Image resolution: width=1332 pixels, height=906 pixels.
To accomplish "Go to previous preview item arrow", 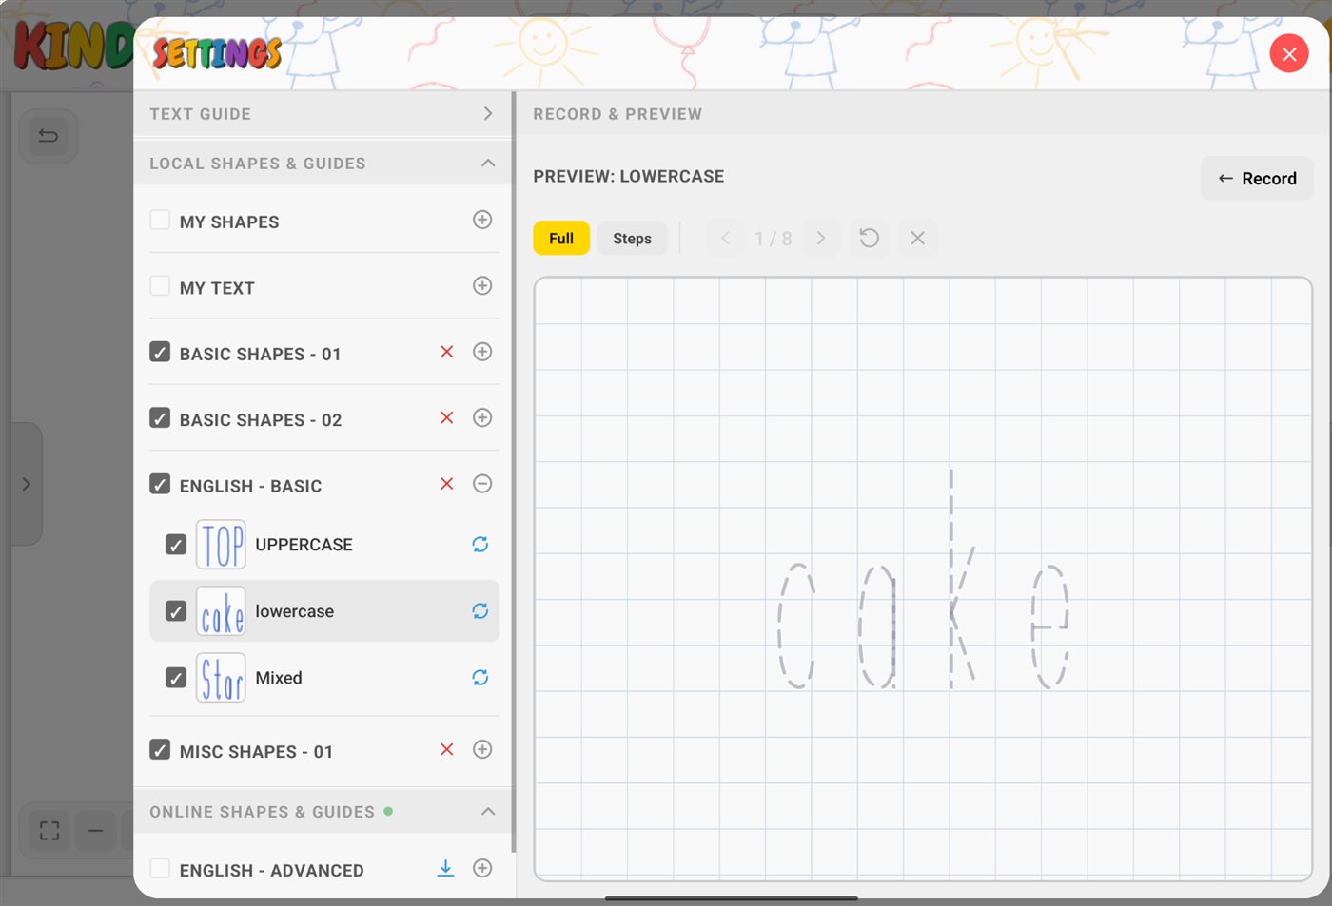I will (x=725, y=238).
